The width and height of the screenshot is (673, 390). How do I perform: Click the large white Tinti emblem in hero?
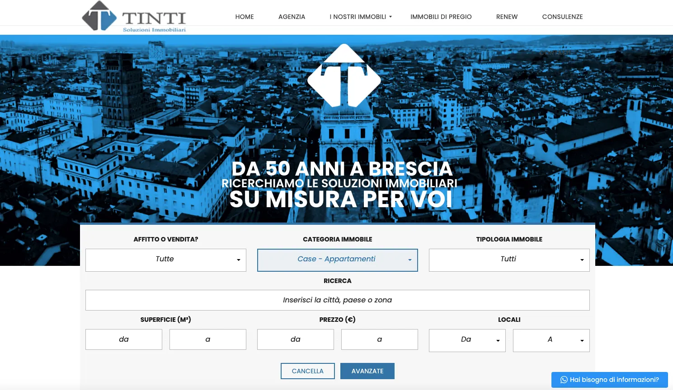point(344,77)
